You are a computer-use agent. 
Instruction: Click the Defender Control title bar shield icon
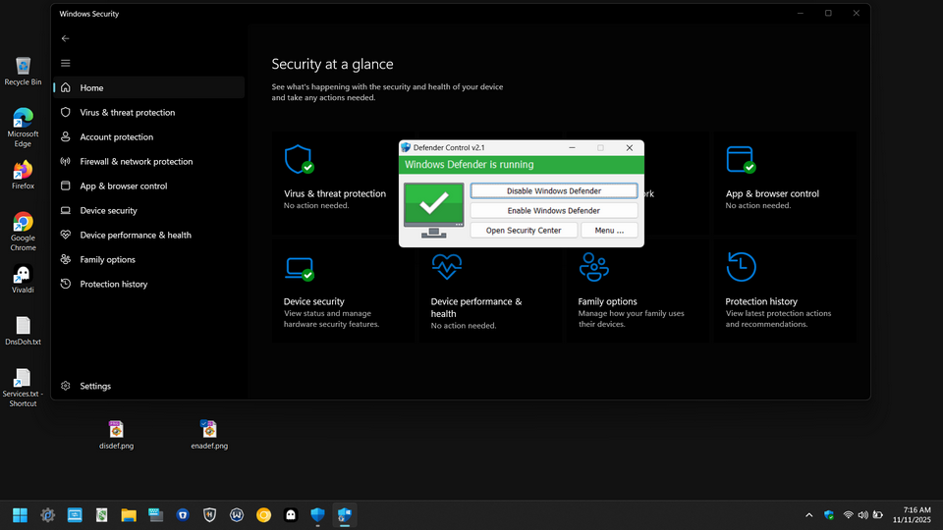pyautogui.click(x=406, y=147)
